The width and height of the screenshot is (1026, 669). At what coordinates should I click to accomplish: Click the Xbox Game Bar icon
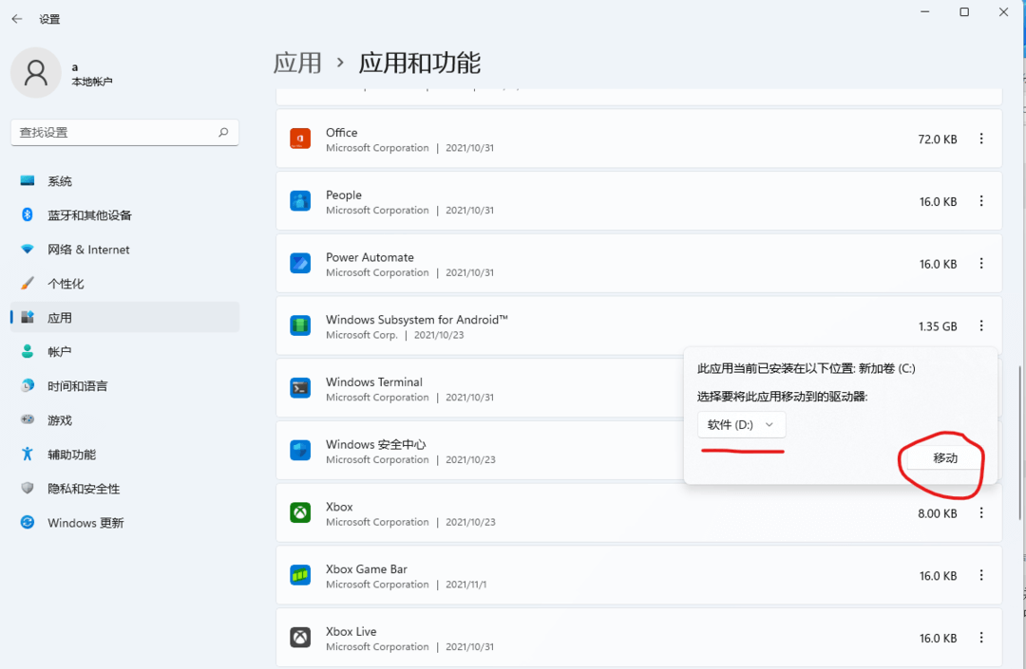point(299,575)
